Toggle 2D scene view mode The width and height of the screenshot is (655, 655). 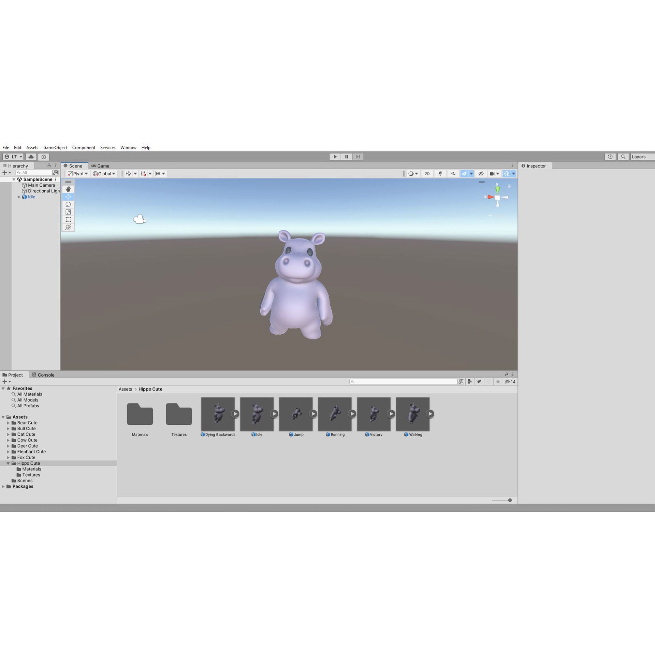tap(427, 174)
